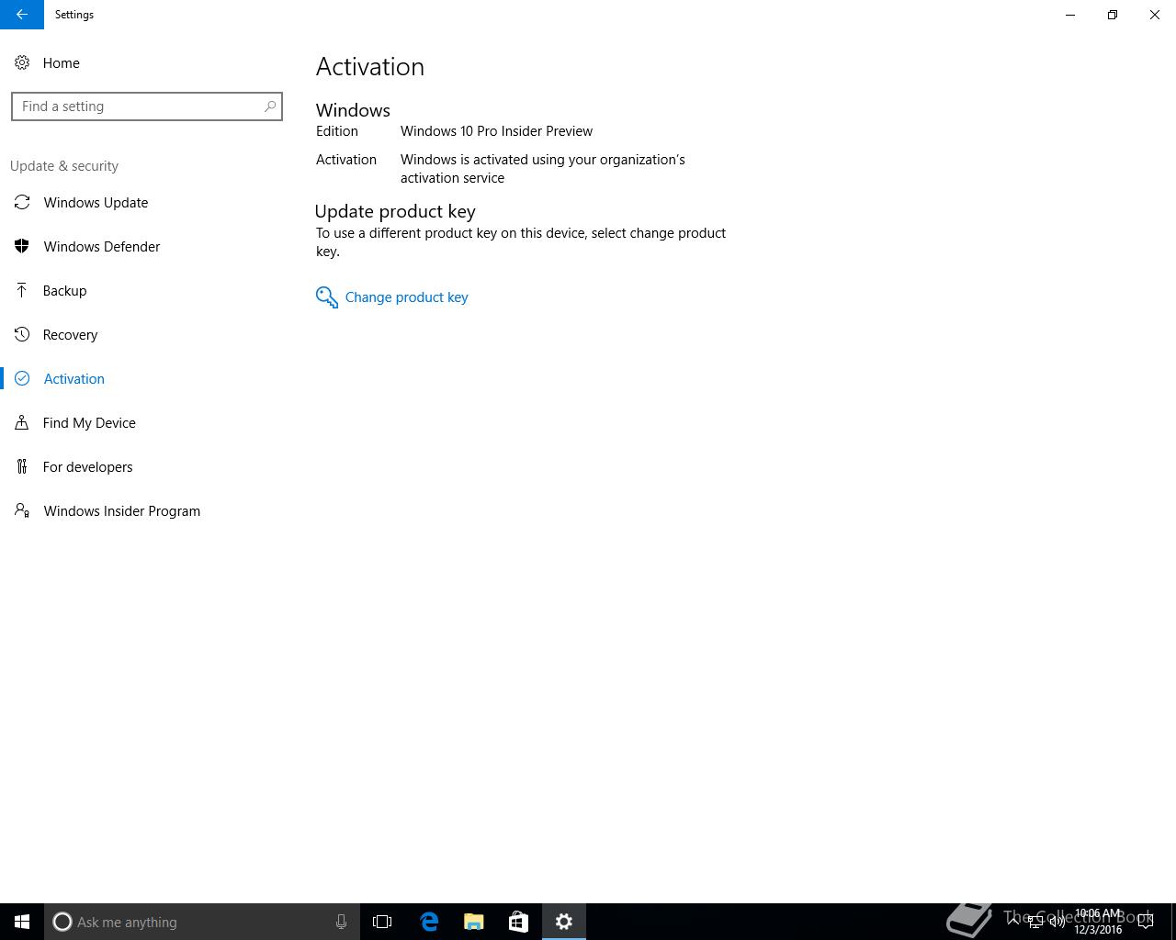Click the Windows 10 Pro Insider Preview text
The image size is (1176, 940).
(496, 131)
